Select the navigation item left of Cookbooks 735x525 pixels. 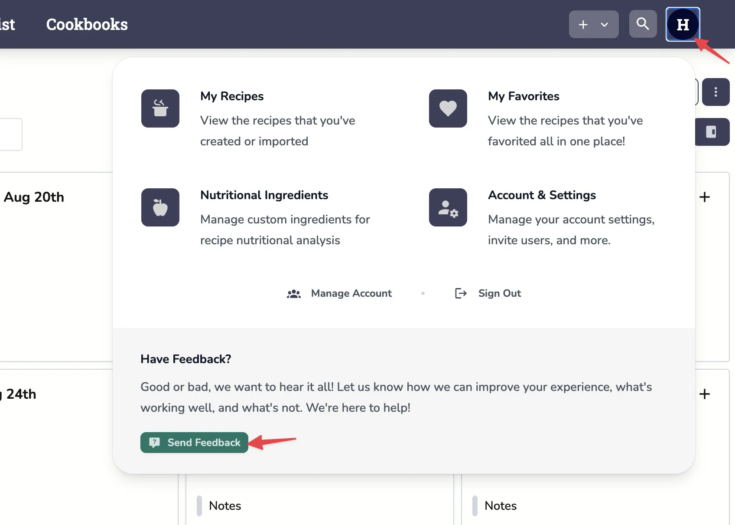point(8,24)
